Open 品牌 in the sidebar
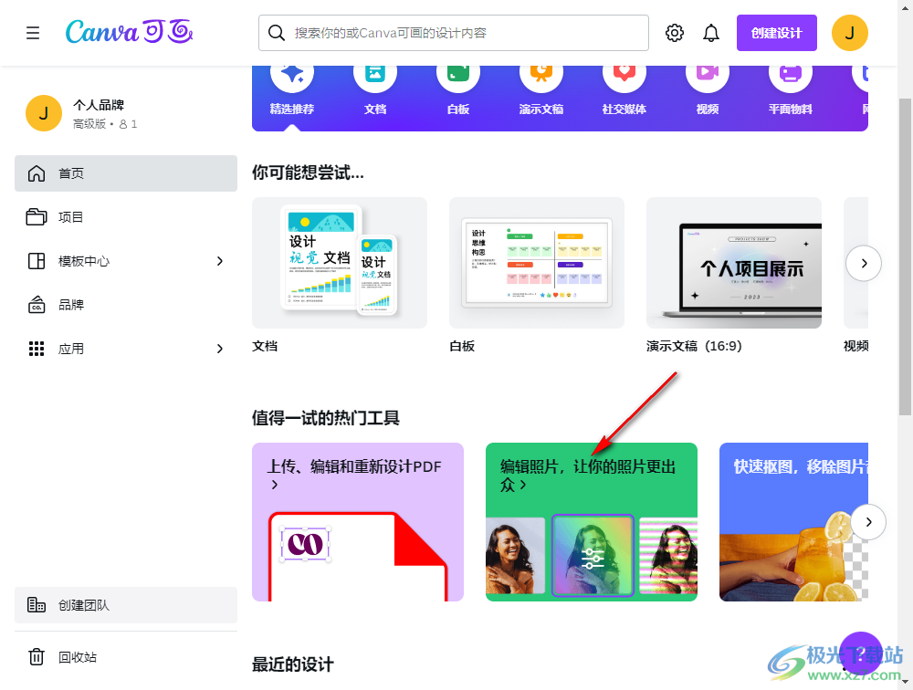Viewport: 913px width, 690px height. [x=126, y=305]
